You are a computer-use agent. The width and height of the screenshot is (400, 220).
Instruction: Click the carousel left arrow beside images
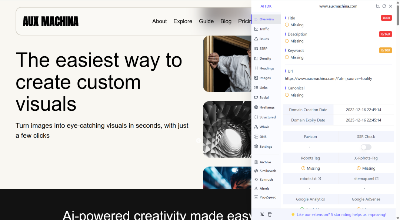tap(198, 141)
